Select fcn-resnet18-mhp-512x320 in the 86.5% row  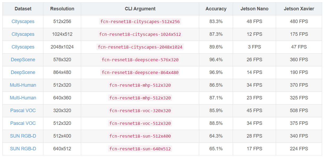point(140,85)
